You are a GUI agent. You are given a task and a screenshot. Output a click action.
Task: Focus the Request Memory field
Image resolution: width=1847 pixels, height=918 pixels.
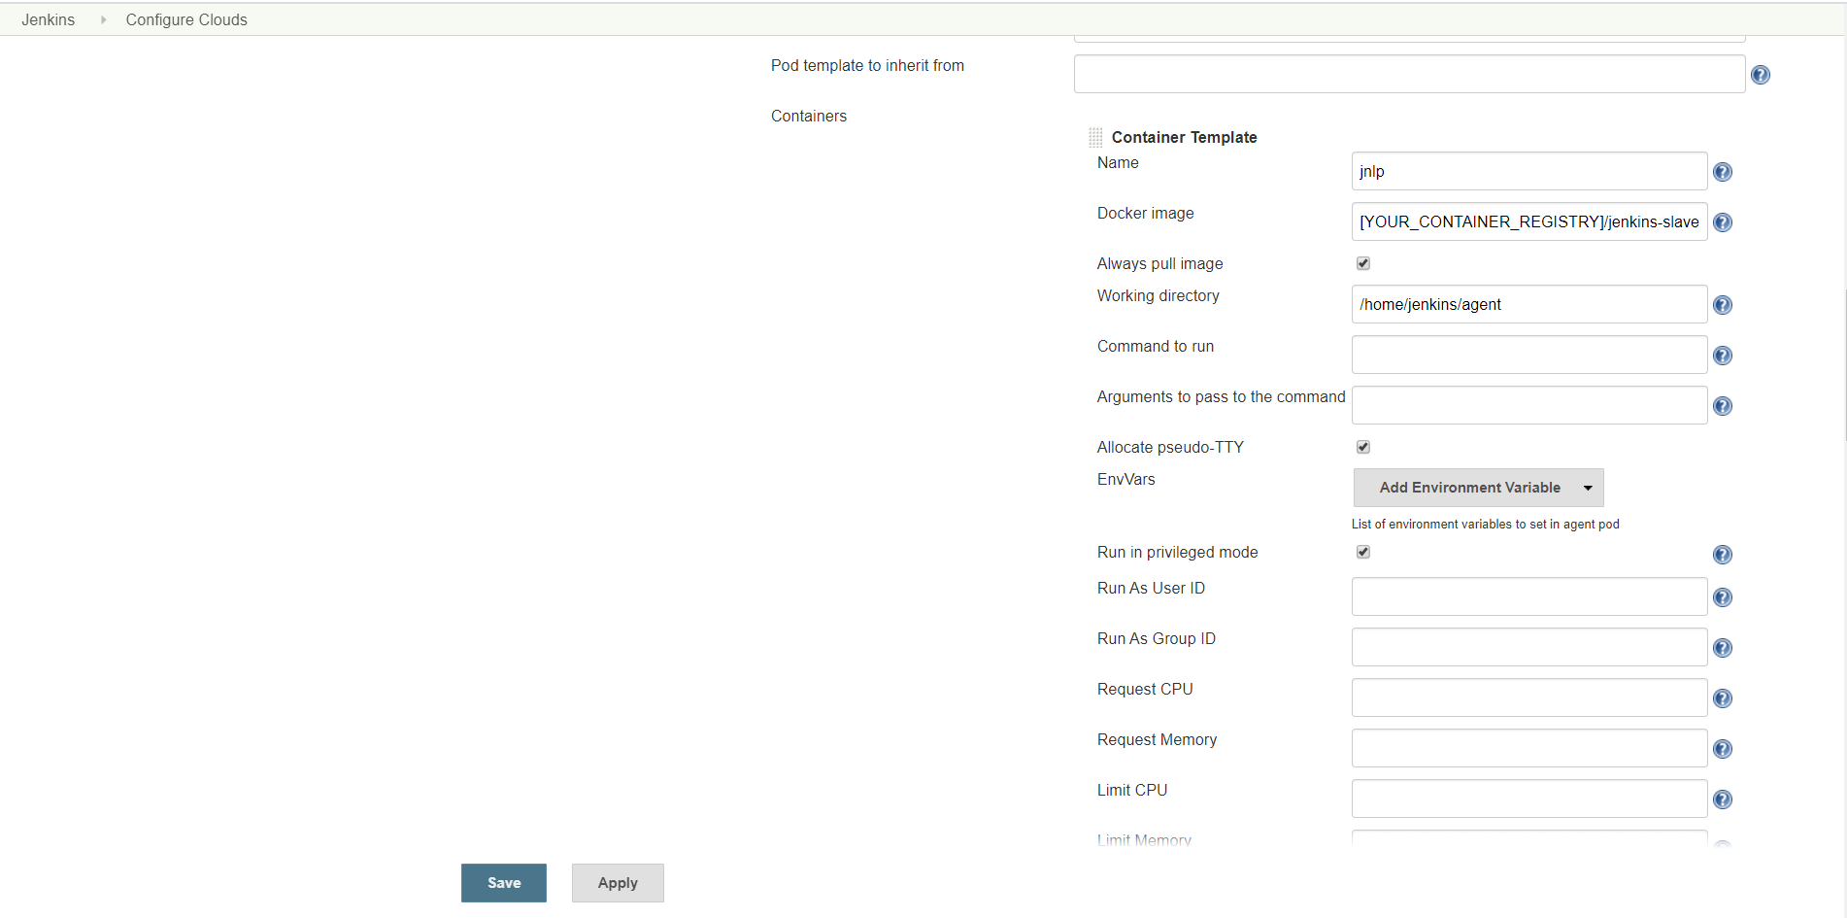[1529, 748]
